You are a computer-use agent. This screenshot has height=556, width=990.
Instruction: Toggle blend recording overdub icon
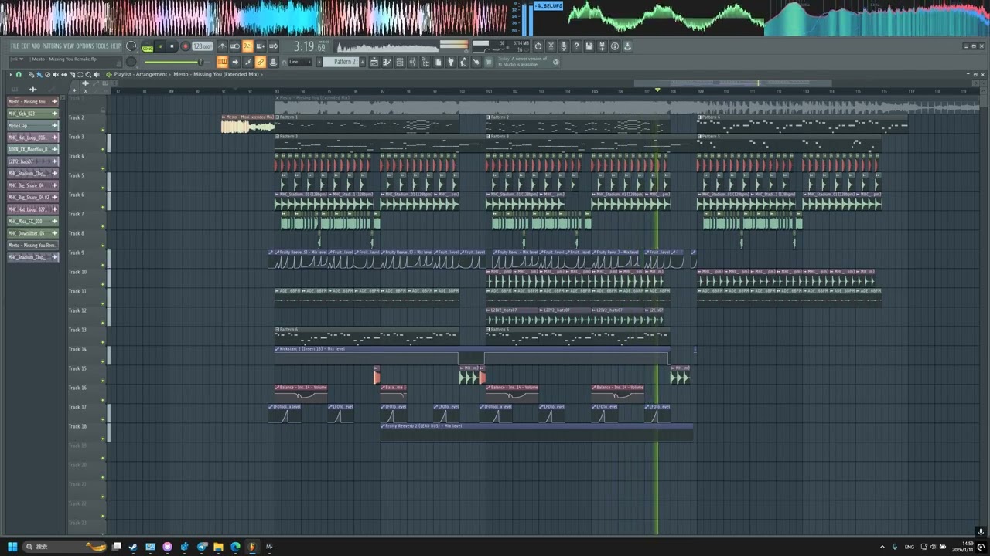click(261, 46)
